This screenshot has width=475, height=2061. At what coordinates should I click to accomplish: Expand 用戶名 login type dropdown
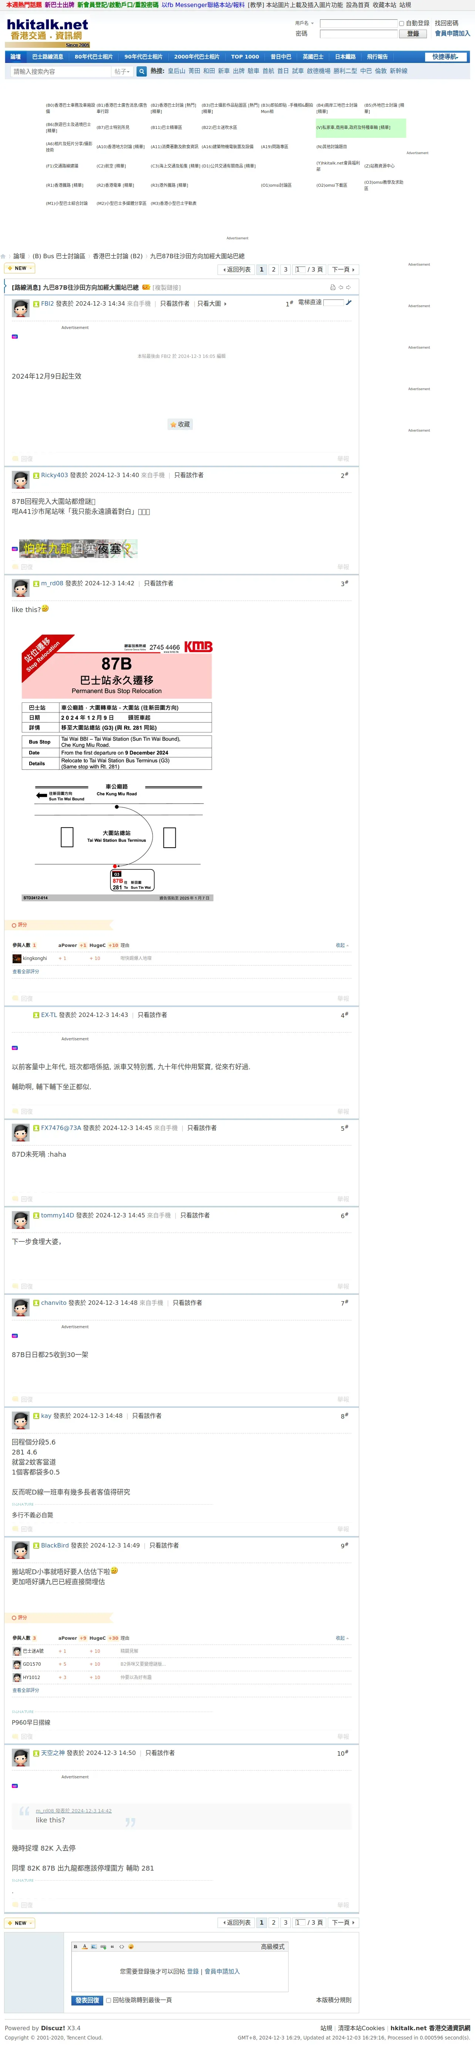(x=304, y=23)
